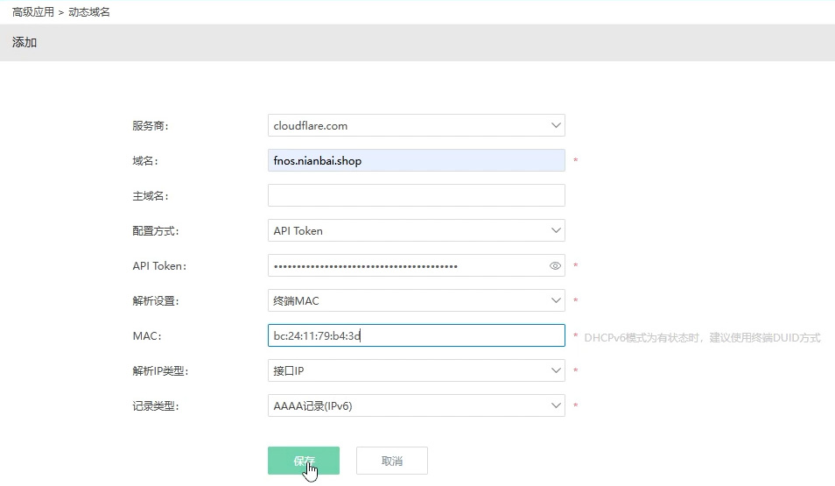Image resolution: width=835 pixels, height=486 pixels.
Task: Open the 服务商 dropdown showing cloudflare.com
Action: point(416,125)
